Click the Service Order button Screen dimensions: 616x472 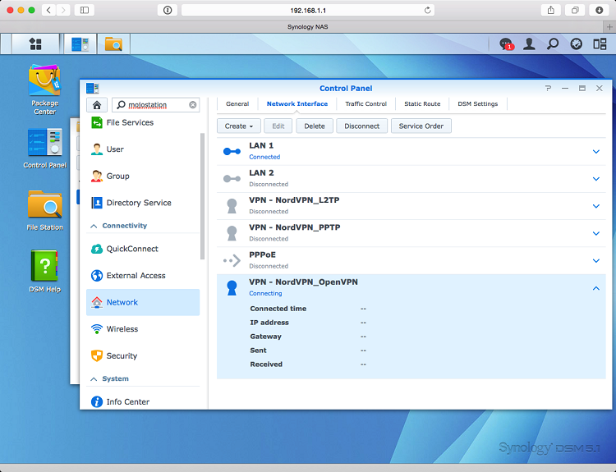tap(421, 126)
